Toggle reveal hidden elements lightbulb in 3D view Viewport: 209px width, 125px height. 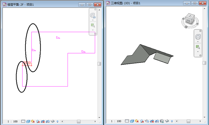pos(172,121)
